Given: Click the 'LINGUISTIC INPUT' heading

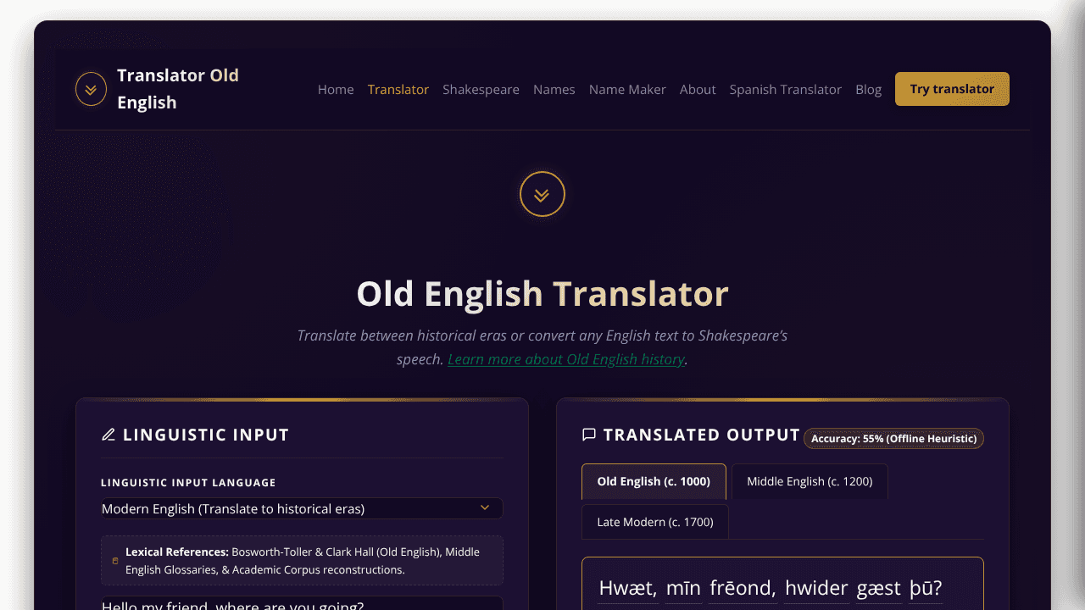Looking at the screenshot, I should (206, 435).
